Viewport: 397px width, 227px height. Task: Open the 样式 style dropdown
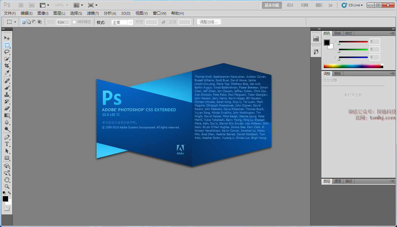[122, 22]
